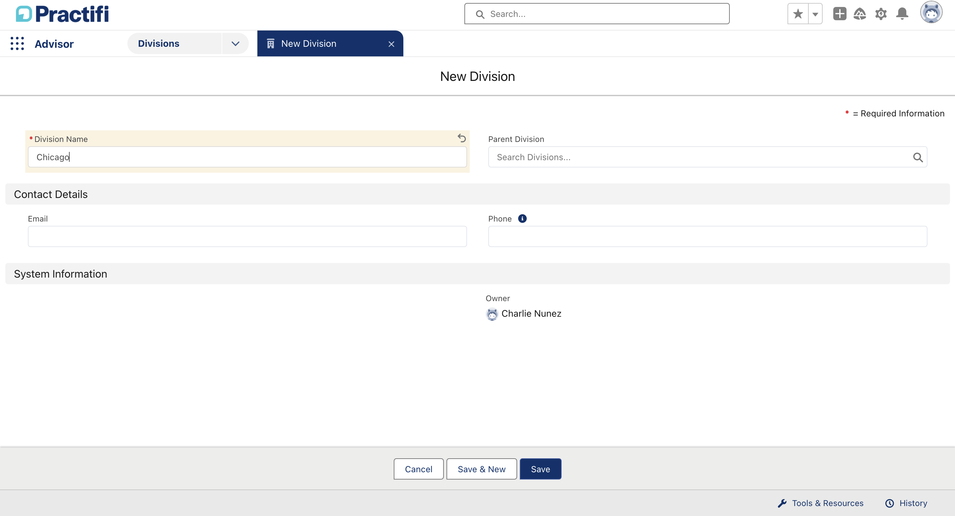
Task: Click inside the Email input field
Action: [247, 236]
